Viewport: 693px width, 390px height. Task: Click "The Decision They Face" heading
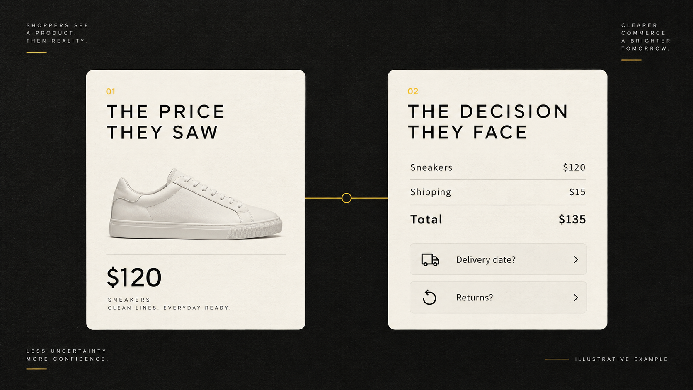point(488,122)
